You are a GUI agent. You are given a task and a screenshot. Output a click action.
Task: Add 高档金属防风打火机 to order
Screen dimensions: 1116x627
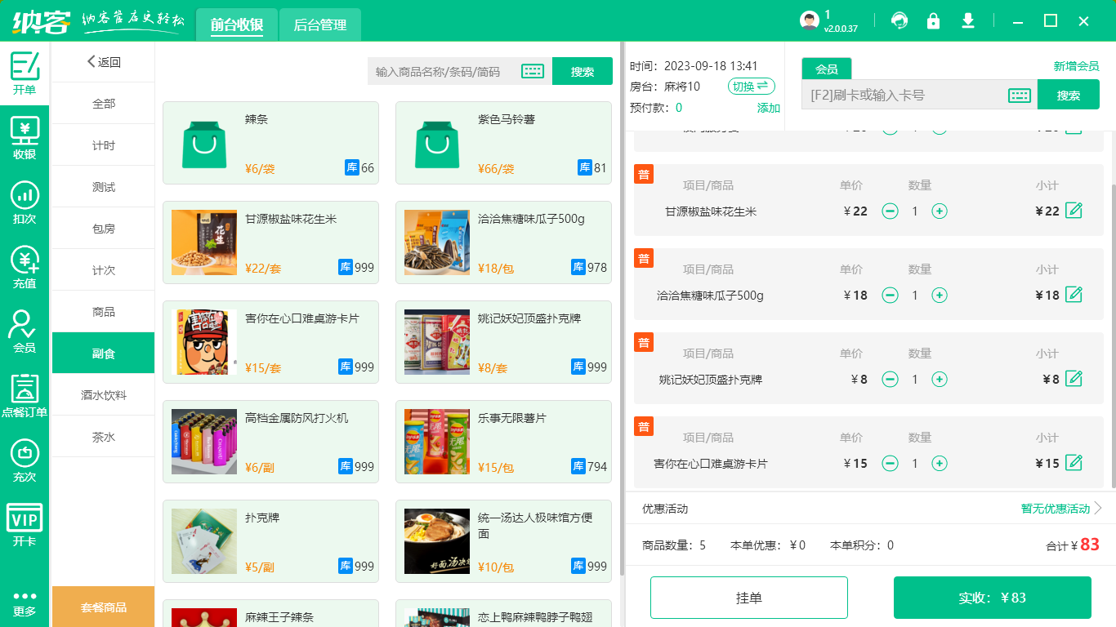[270, 442]
